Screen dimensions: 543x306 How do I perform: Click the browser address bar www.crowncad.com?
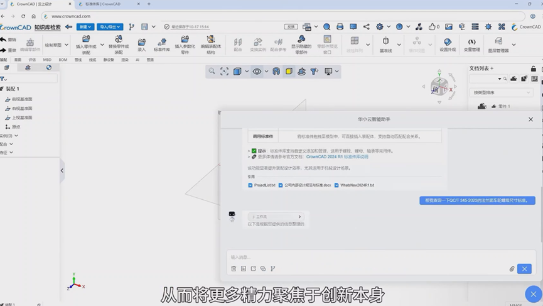283,16
